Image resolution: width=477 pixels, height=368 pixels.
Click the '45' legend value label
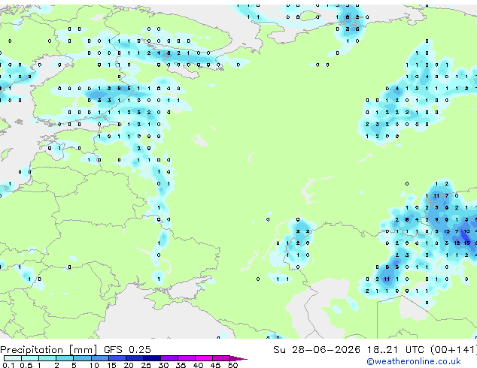pyautogui.click(x=215, y=365)
